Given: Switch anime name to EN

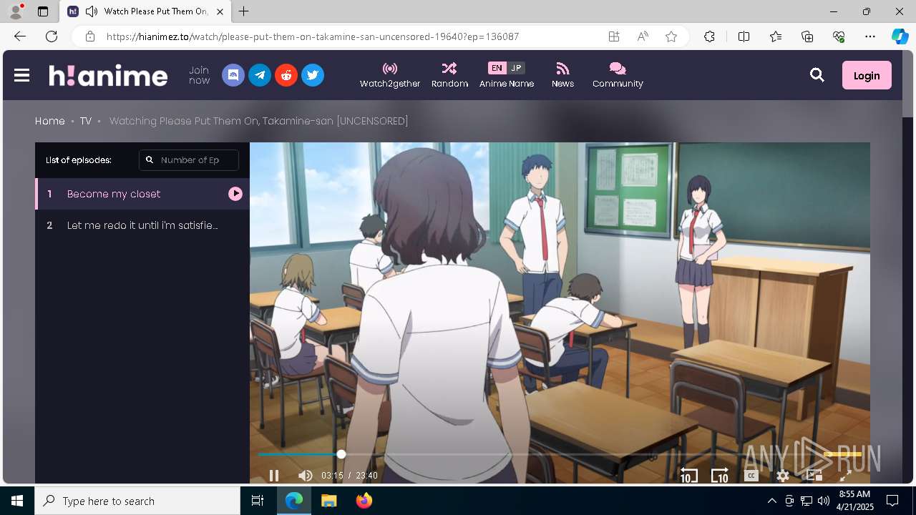Looking at the screenshot, I should click(x=497, y=68).
